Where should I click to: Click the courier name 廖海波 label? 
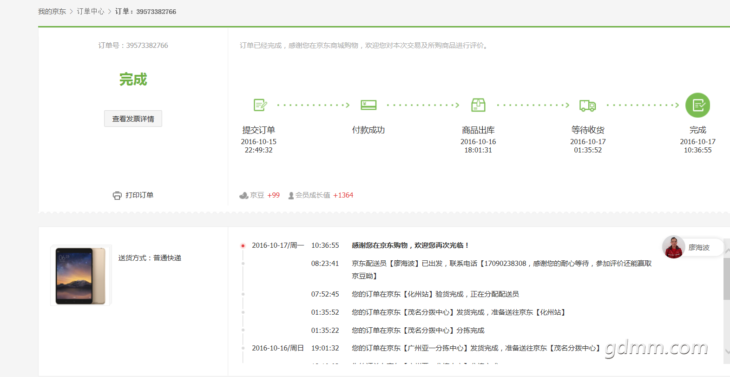[699, 248]
